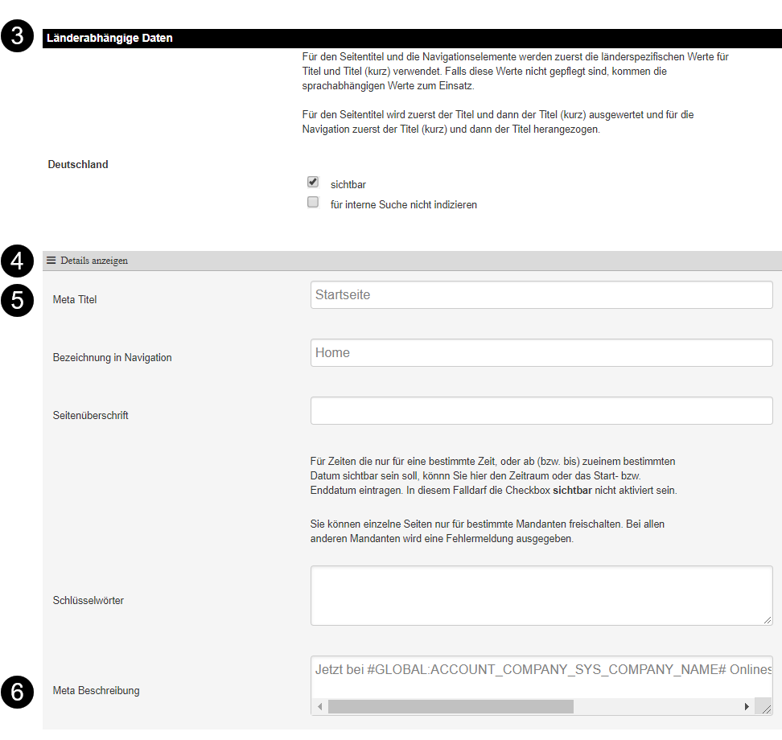Click the number 4 step marker
The width and height of the screenshot is (782, 740).
click(x=17, y=261)
